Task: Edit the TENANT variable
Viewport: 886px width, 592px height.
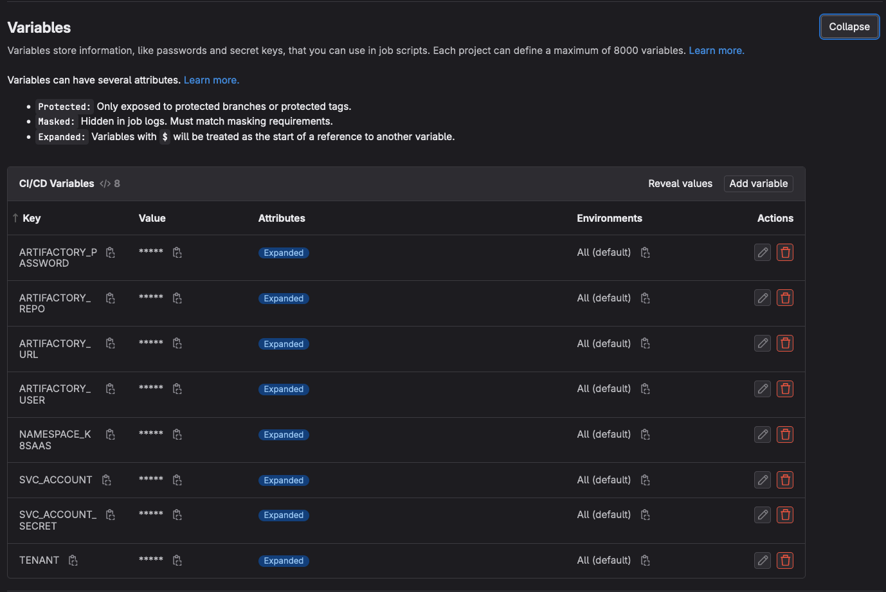Action: [x=763, y=561]
